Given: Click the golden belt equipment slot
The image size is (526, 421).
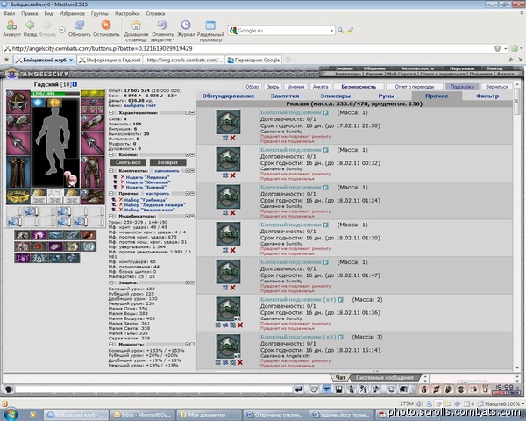Looking at the screenshot, I should click(x=18, y=196).
